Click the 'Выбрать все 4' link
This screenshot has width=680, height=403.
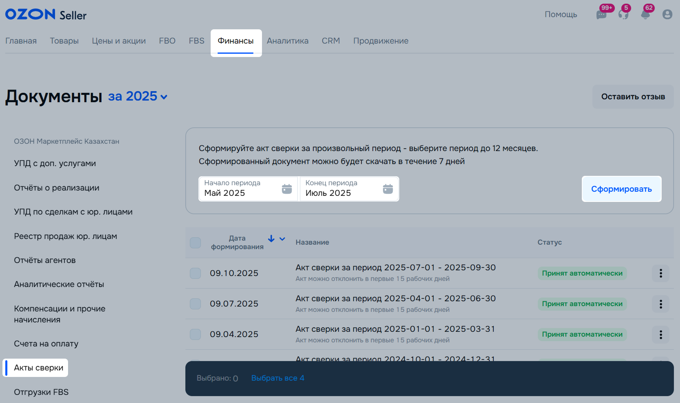(277, 378)
